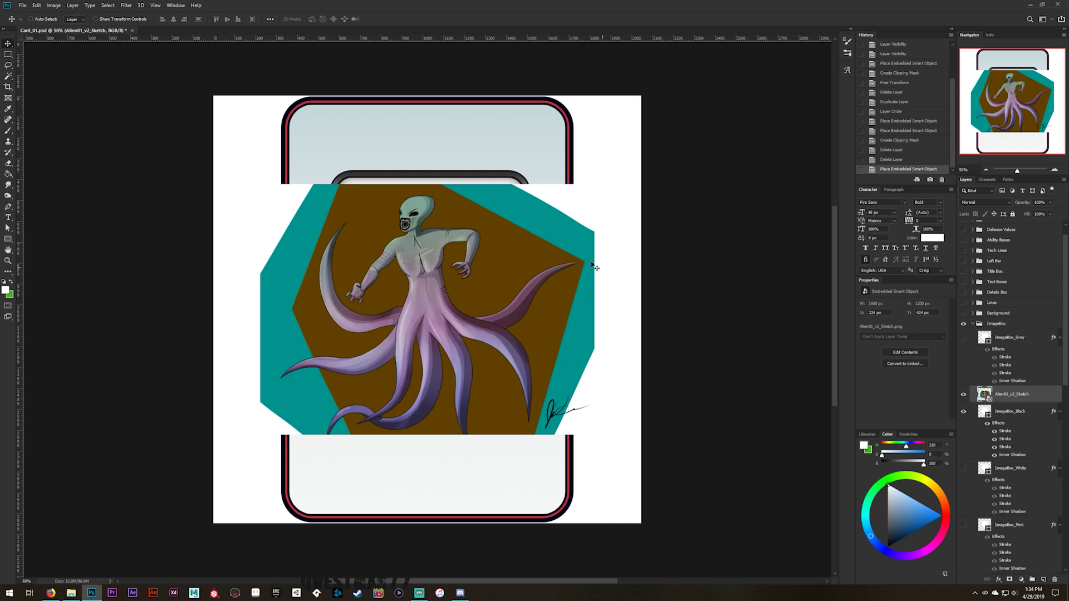Select the Paint Bucket tool
The height and width of the screenshot is (601, 1069).
(8, 174)
